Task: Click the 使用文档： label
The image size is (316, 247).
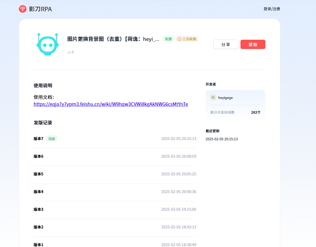Action: (x=44, y=97)
